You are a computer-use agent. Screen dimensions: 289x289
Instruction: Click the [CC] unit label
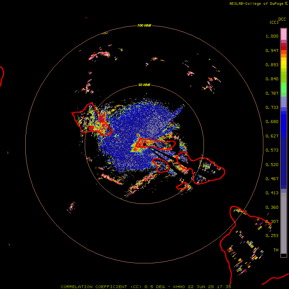coord(274,22)
